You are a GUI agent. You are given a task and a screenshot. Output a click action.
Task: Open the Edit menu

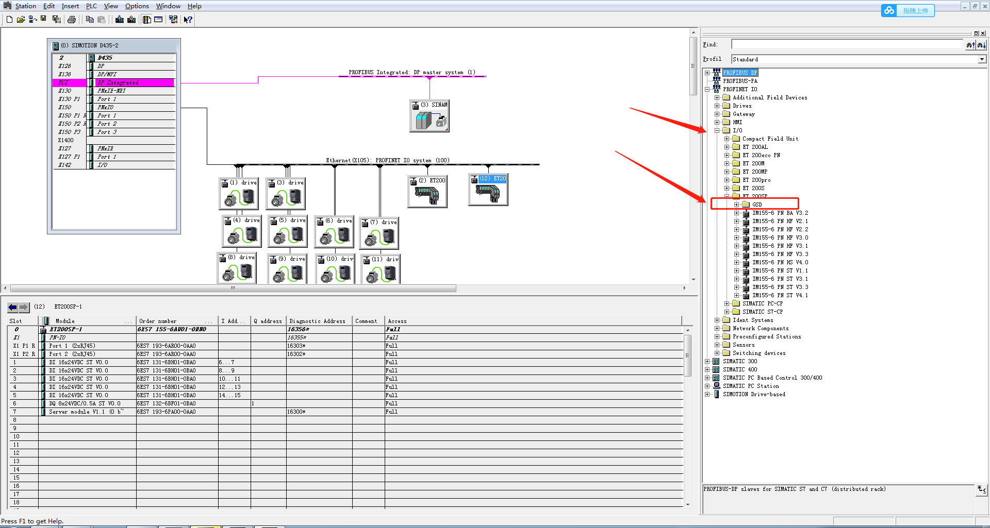point(49,6)
